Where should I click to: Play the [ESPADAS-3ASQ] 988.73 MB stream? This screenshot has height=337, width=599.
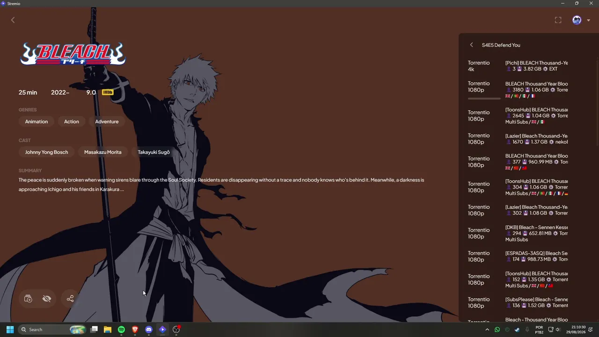pos(528,256)
